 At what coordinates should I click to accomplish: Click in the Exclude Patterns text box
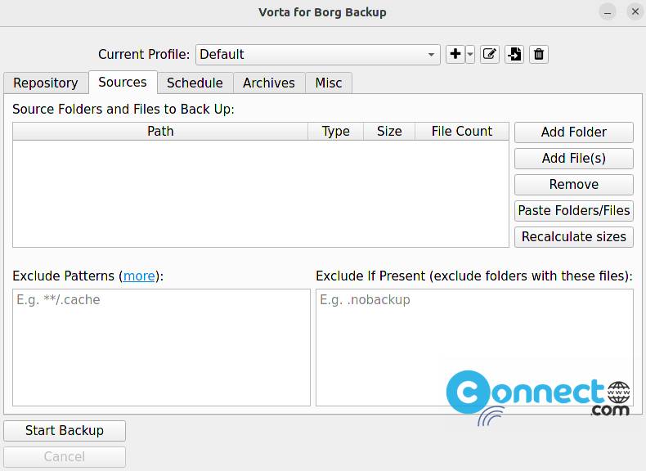coord(162,348)
